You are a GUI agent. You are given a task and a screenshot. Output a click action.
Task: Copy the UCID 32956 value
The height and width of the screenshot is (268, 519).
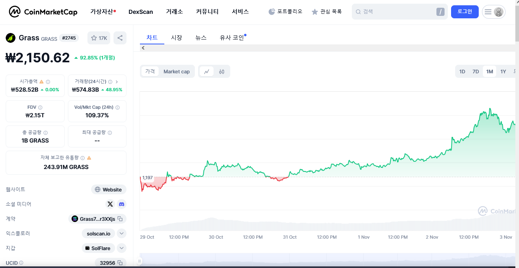120,263
